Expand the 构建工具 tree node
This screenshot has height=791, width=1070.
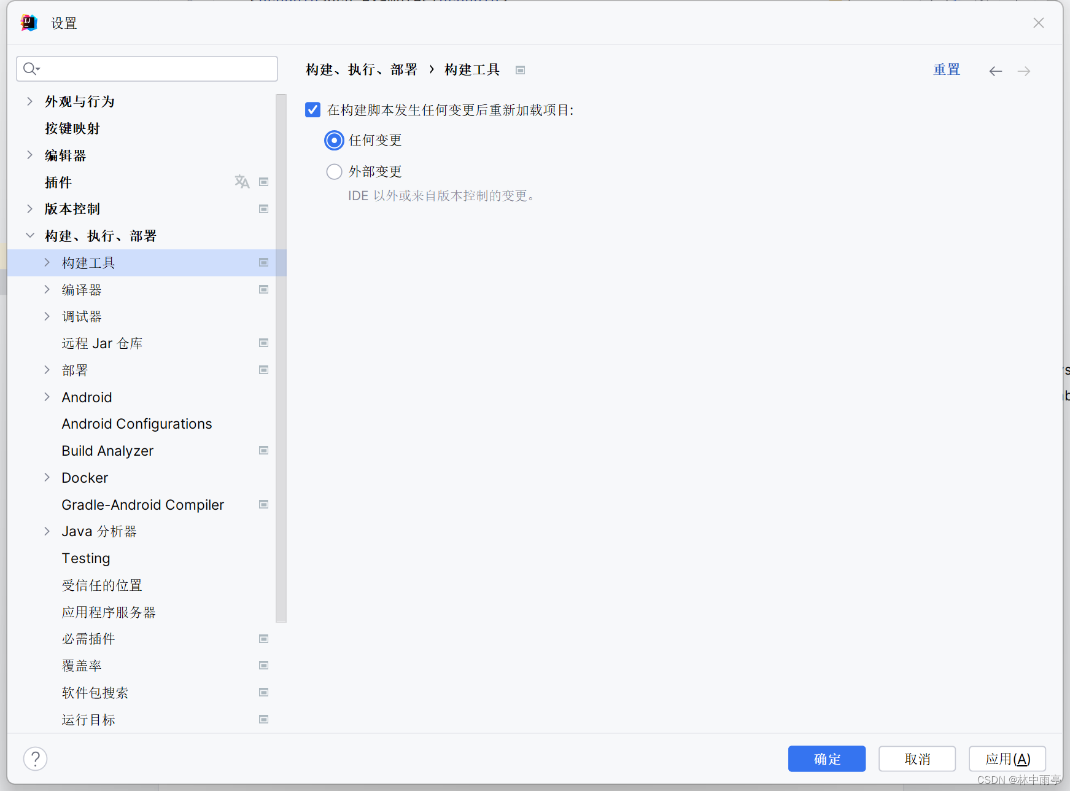coord(47,263)
